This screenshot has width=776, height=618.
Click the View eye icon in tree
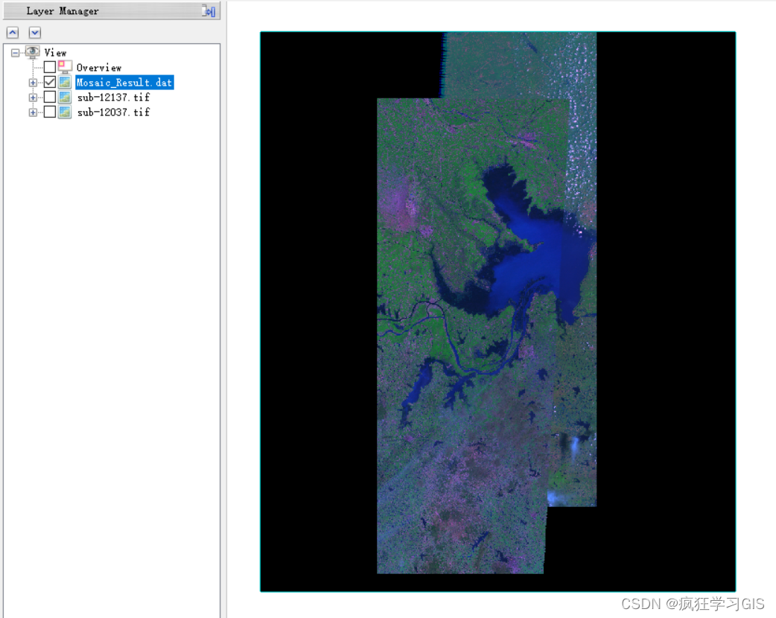(33, 52)
